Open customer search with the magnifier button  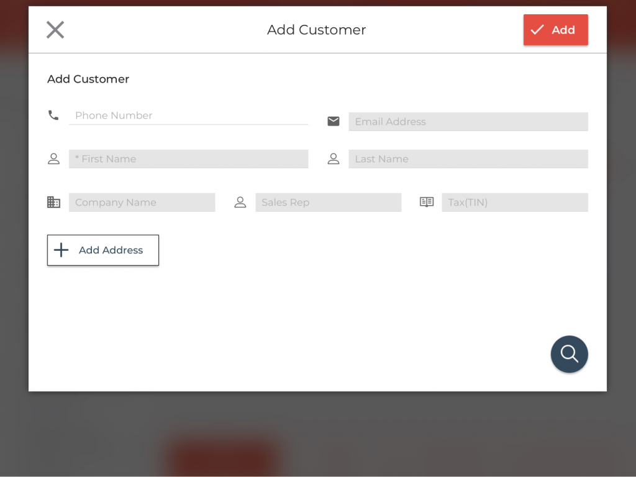[x=569, y=354]
